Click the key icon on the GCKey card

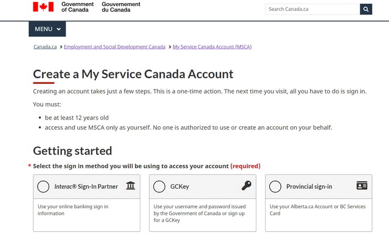point(246,186)
